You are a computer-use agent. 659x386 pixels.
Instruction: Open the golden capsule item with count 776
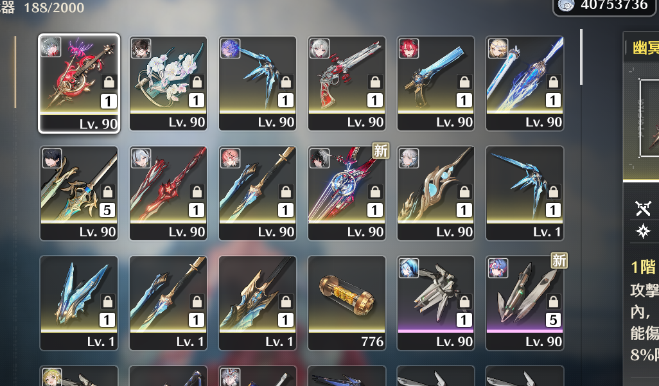click(347, 303)
